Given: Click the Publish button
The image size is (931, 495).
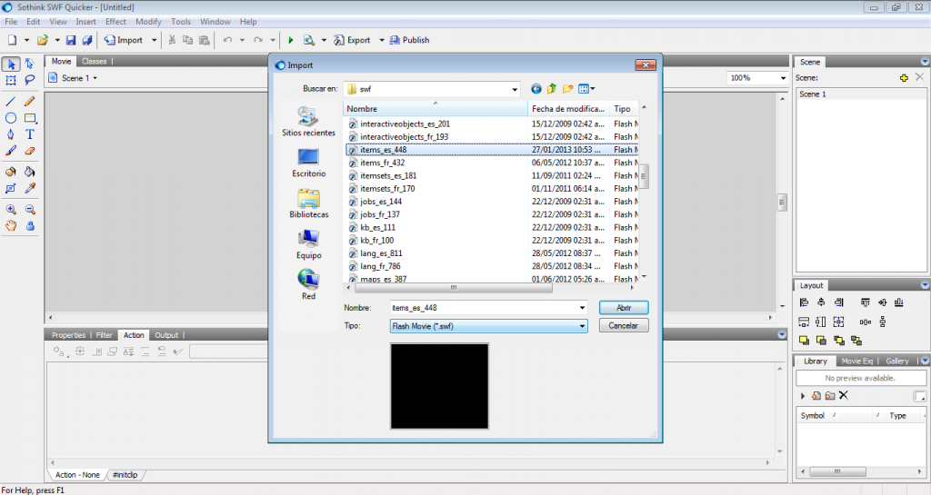Looking at the screenshot, I should click(x=409, y=40).
